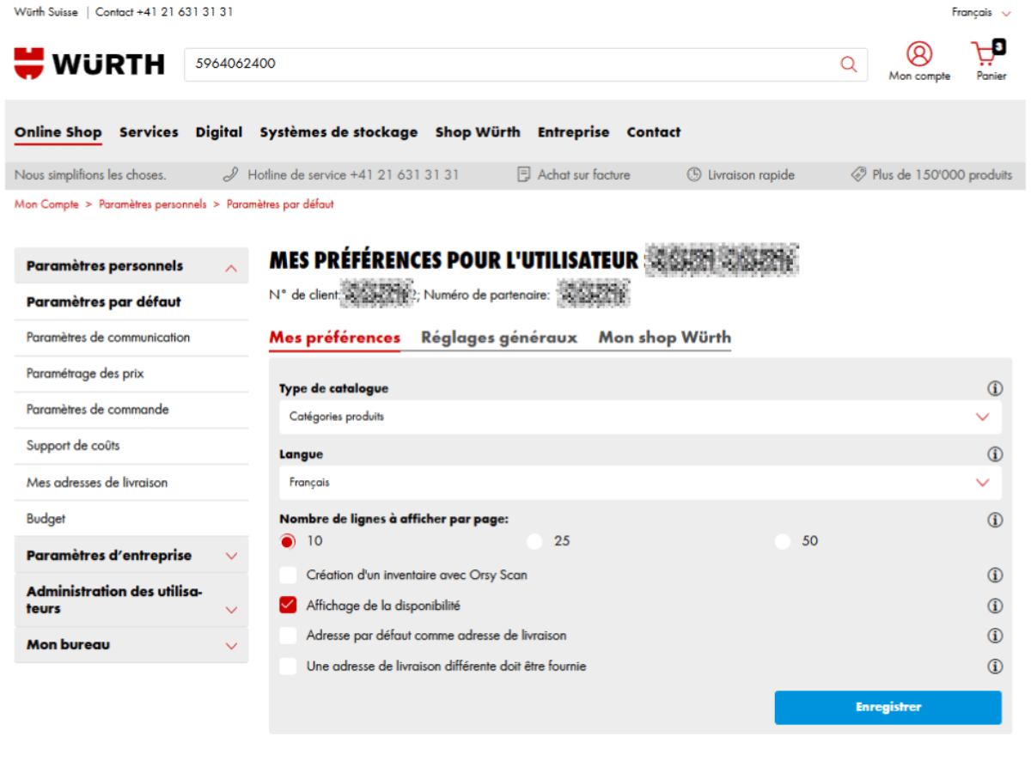Uncheck Affichage de la disponibilité
Viewport: 1031px width, 761px height.
tap(288, 606)
